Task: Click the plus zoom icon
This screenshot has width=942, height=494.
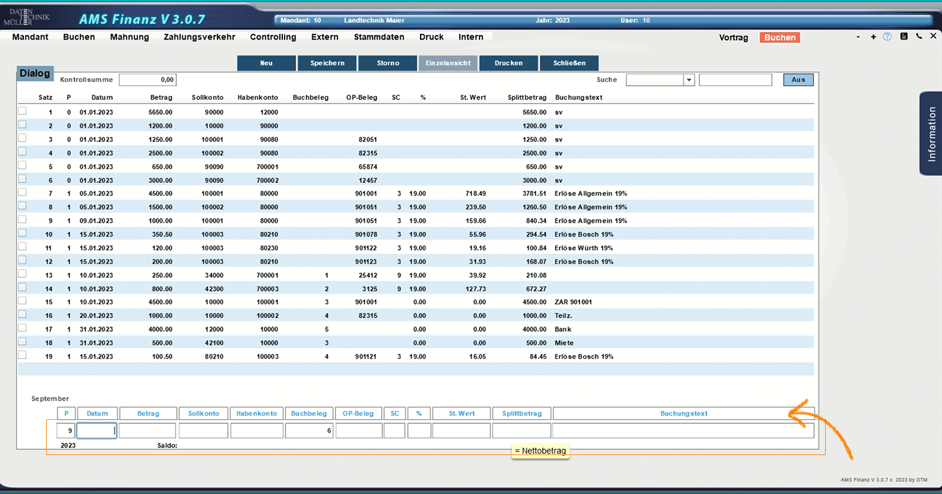Action: [x=873, y=37]
